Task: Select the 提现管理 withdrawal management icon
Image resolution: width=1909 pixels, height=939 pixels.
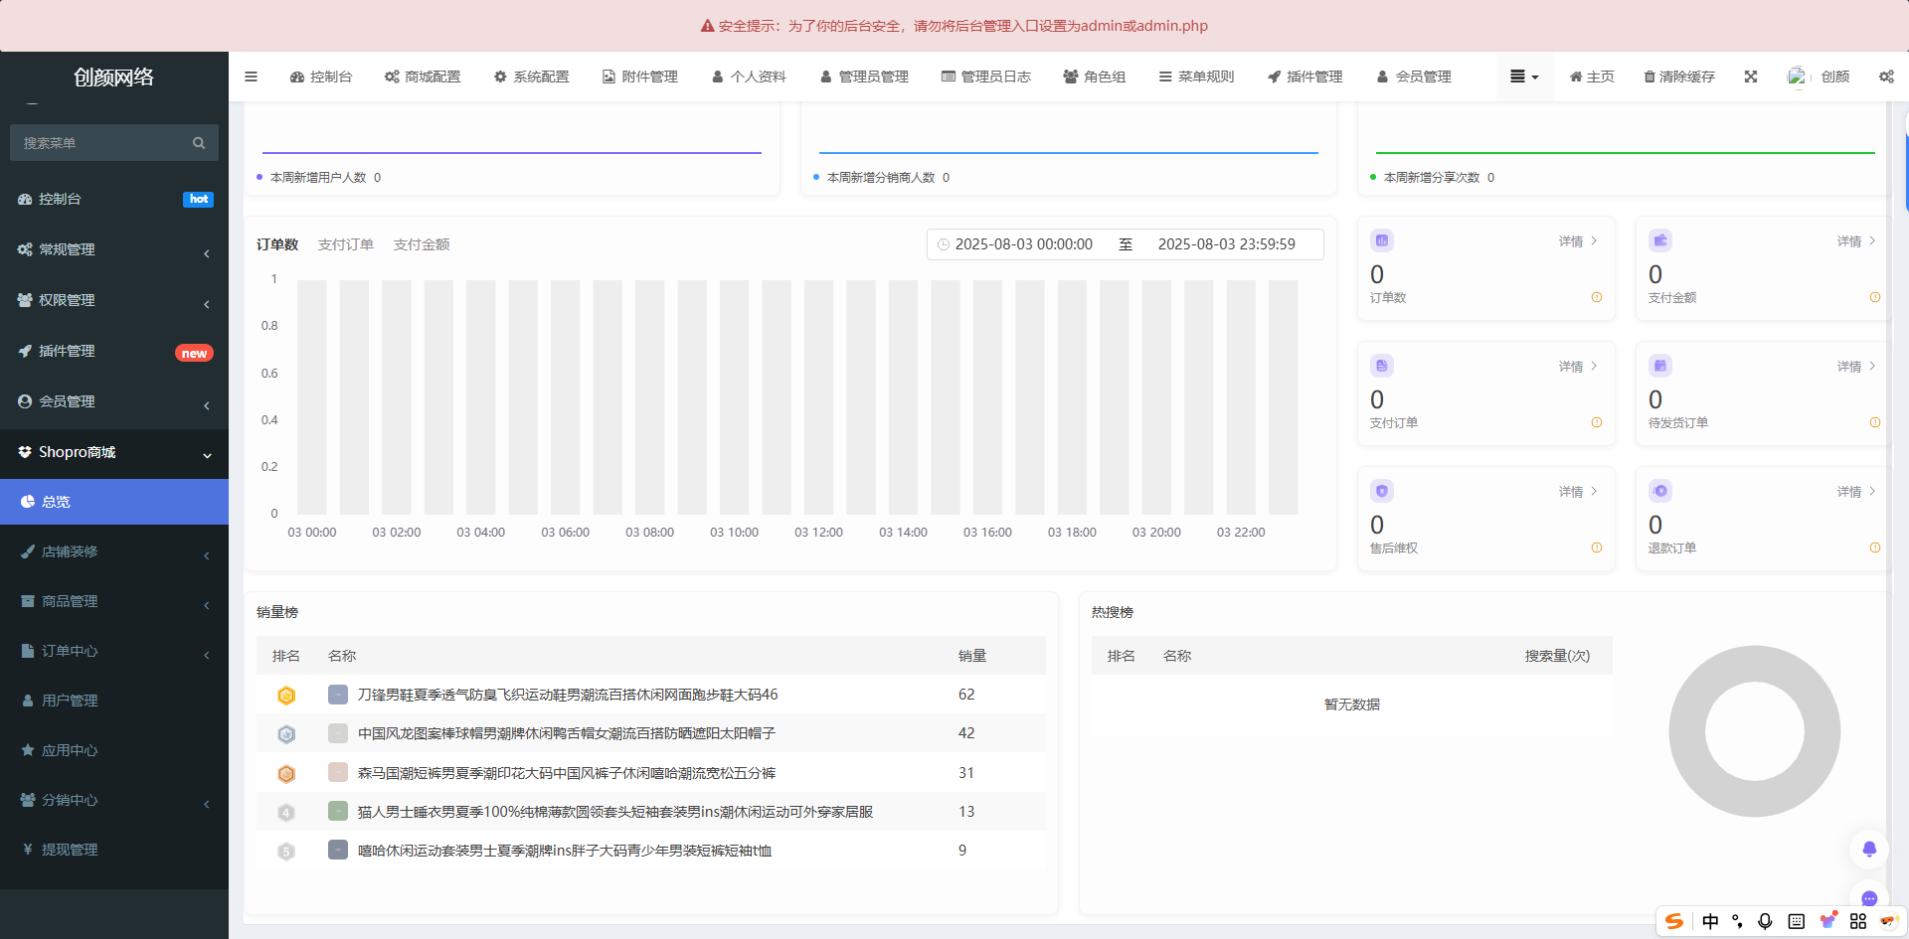Action: [28, 850]
